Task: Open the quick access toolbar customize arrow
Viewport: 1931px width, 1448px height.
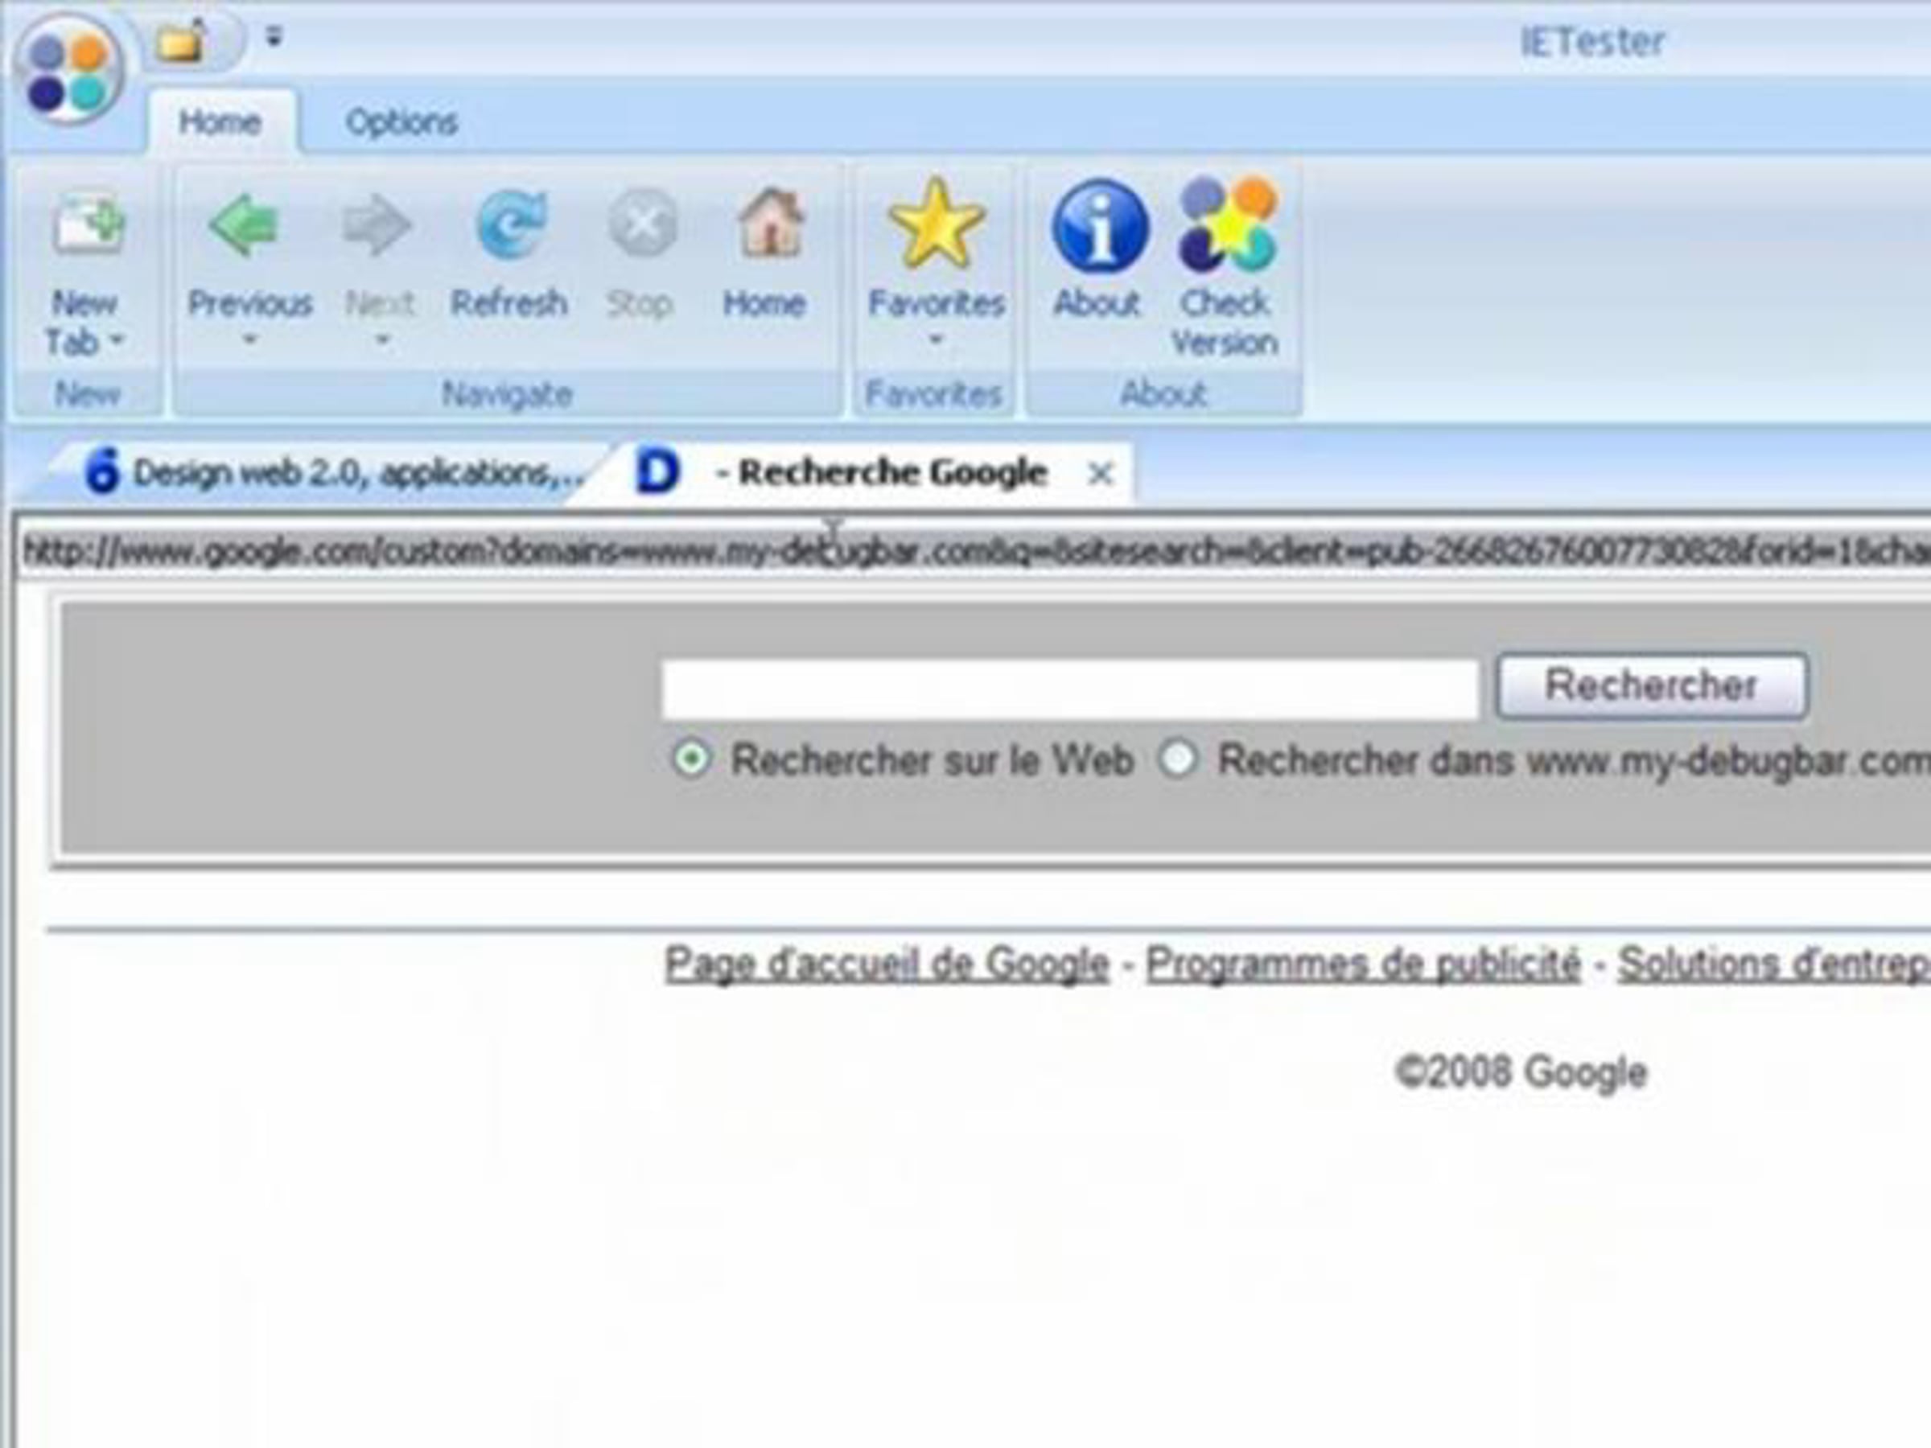Action: click(274, 37)
